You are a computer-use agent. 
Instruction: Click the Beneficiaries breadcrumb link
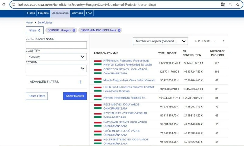click(x=45, y=22)
